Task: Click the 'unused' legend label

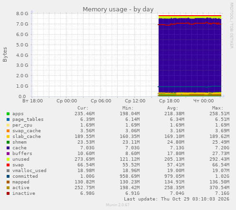Action: pyautogui.click(x=21, y=159)
